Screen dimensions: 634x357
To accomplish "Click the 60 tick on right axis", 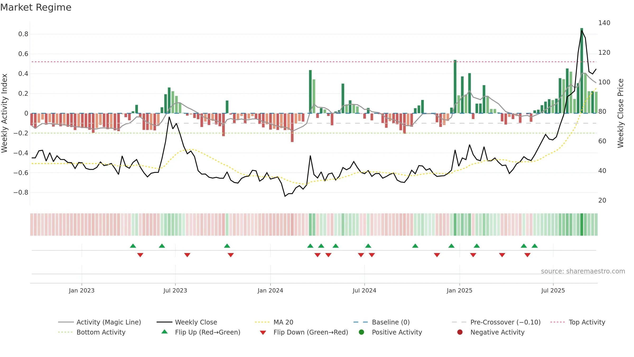I will 602,141.
